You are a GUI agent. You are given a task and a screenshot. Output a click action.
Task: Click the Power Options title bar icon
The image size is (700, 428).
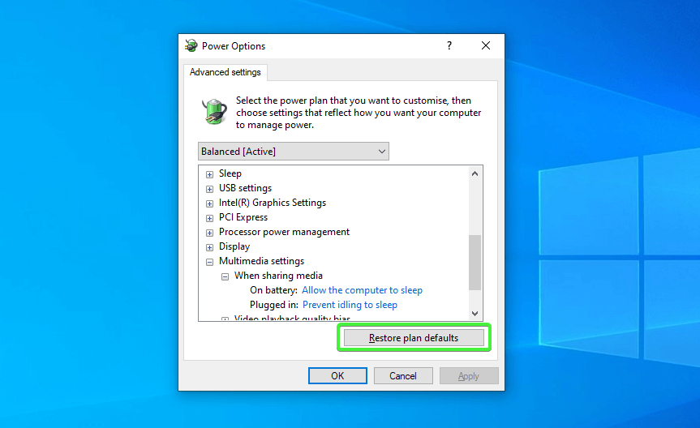pyautogui.click(x=191, y=45)
